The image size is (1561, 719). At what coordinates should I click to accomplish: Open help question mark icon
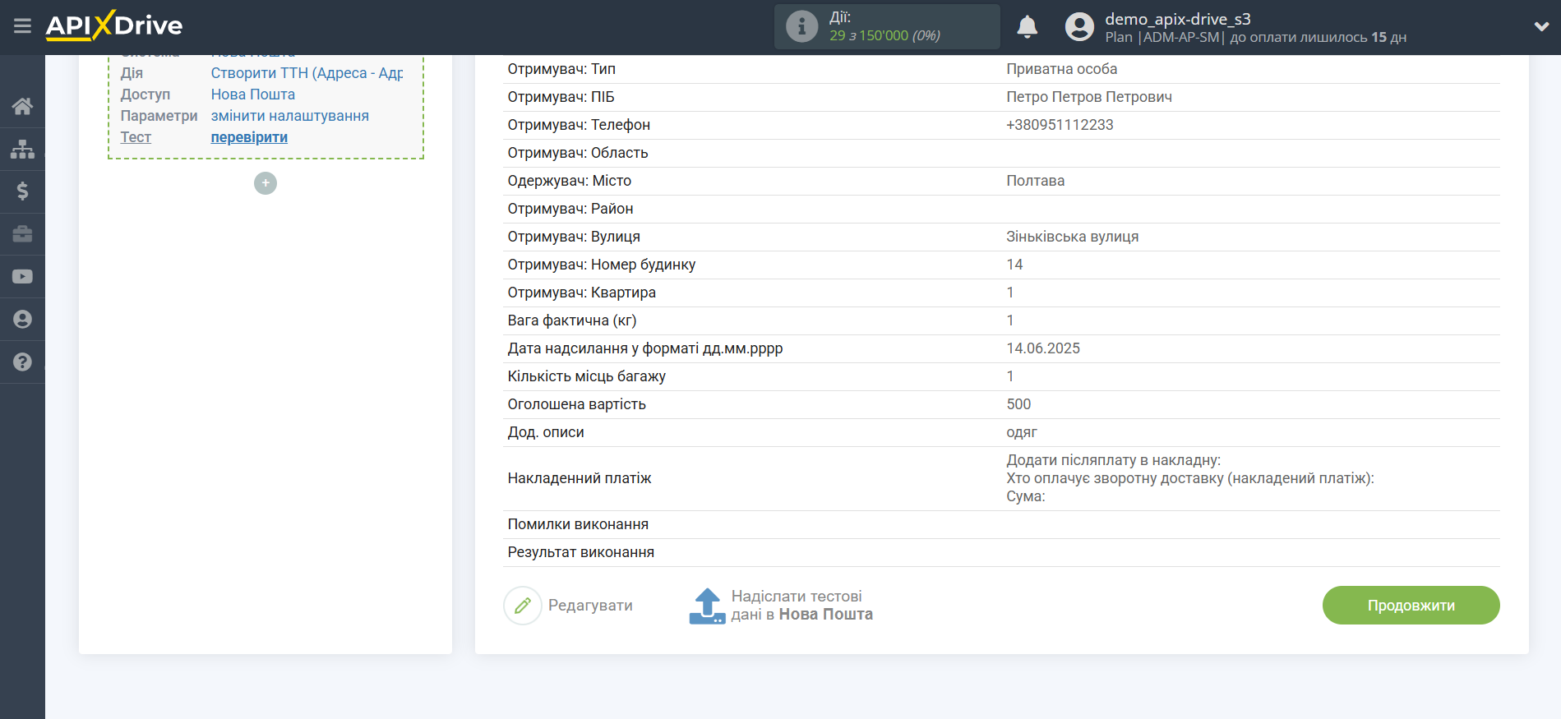pos(22,362)
